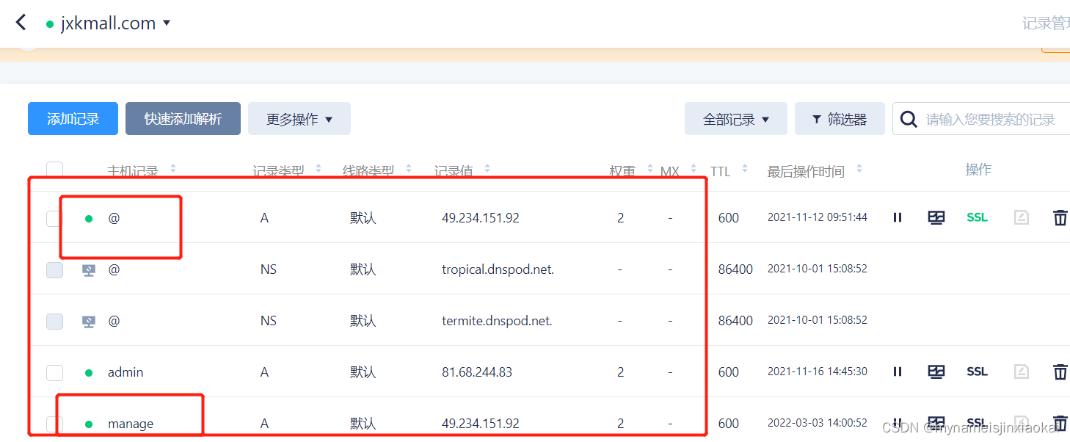This screenshot has width=1070, height=442.
Task: Click record value 81.68.244.83
Action: [477, 372]
